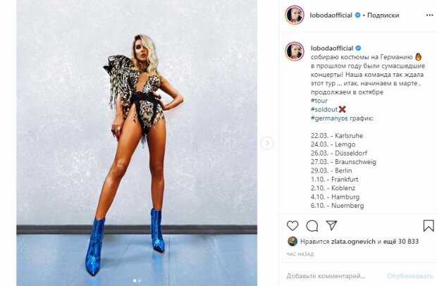Open #tour hashtag link
The image size is (437, 286).
[x=319, y=101]
